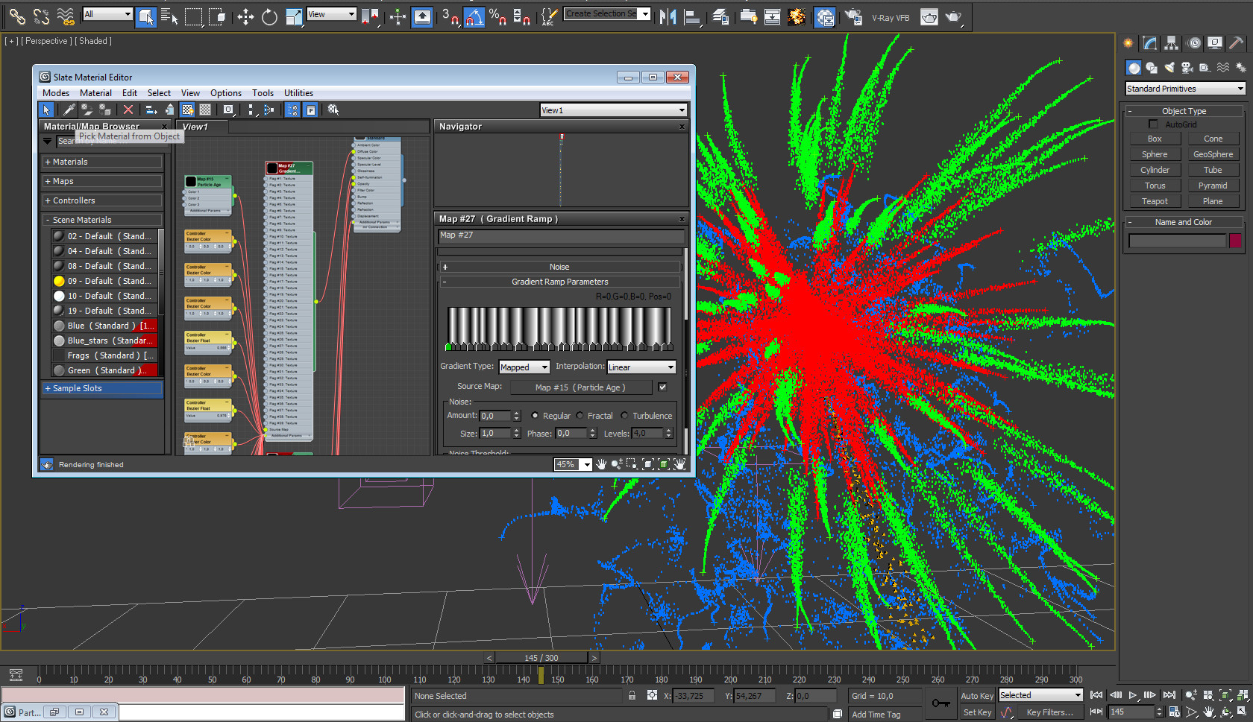Enable the AutoGrid checkbox
Screen dimensions: 1253x722
[1154, 124]
